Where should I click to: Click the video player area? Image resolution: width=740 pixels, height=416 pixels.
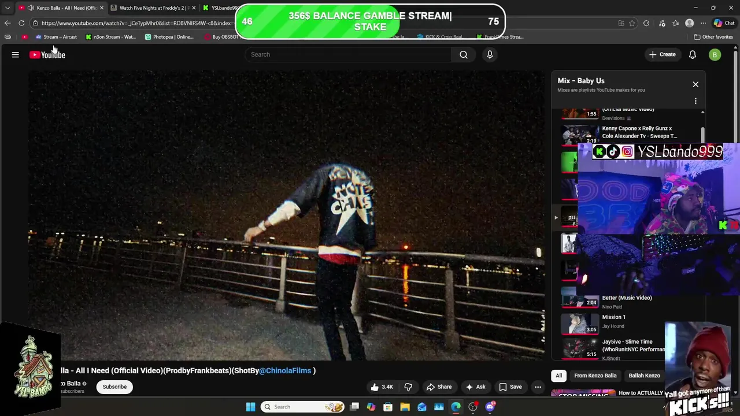[286, 215]
